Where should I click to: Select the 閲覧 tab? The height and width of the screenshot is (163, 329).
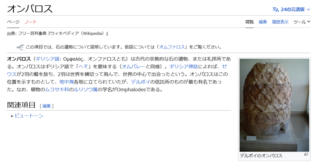click(249, 22)
